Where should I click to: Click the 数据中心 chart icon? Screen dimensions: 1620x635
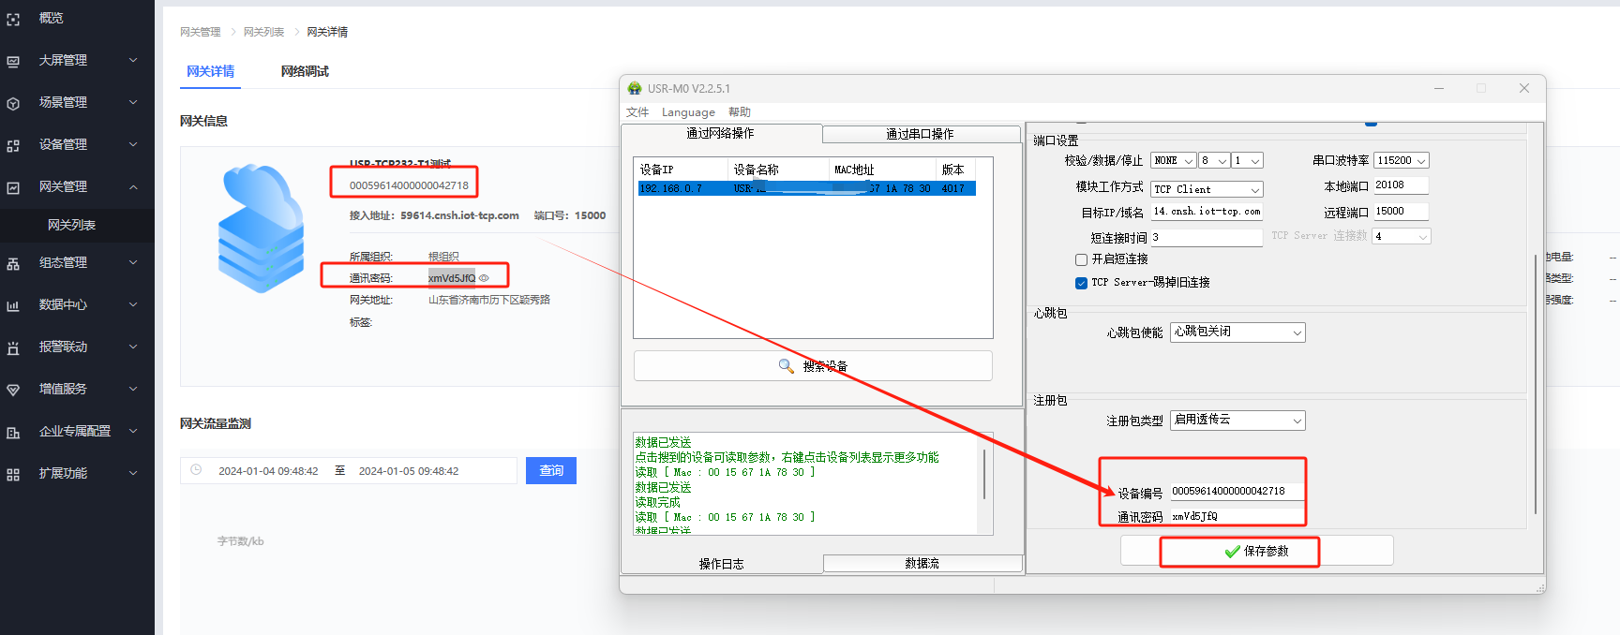pos(13,305)
